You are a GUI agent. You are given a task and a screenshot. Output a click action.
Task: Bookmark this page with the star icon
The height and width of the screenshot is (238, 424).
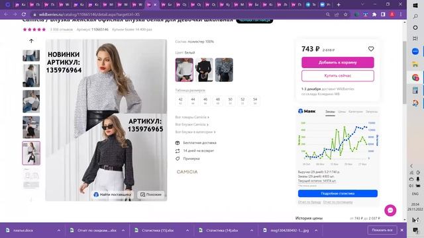346,15
